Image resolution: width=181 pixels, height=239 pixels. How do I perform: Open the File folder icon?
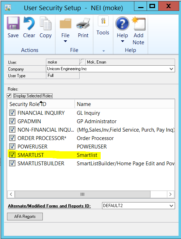(x=65, y=24)
